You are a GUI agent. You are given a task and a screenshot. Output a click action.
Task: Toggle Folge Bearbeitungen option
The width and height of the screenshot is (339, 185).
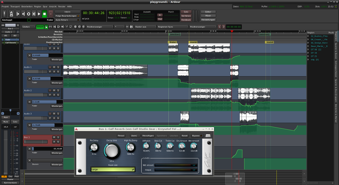point(67,16)
